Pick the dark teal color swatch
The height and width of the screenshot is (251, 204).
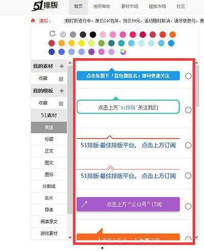[111, 43]
